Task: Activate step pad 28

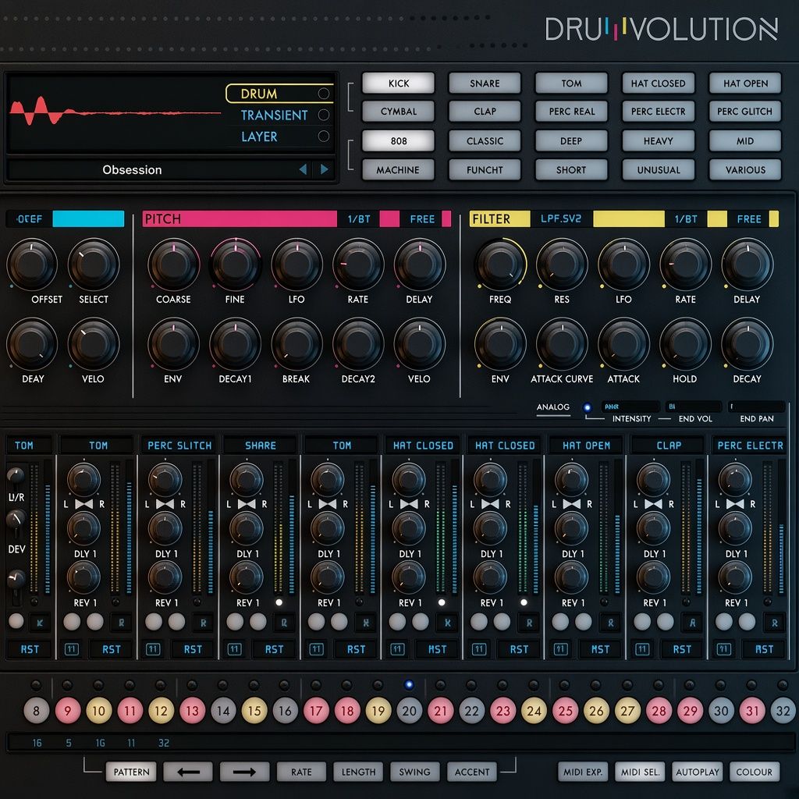Action: tap(659, 710)
